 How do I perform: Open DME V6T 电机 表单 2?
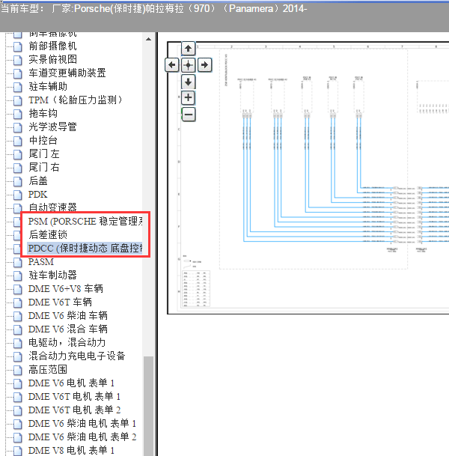click(x=74, y=410)
